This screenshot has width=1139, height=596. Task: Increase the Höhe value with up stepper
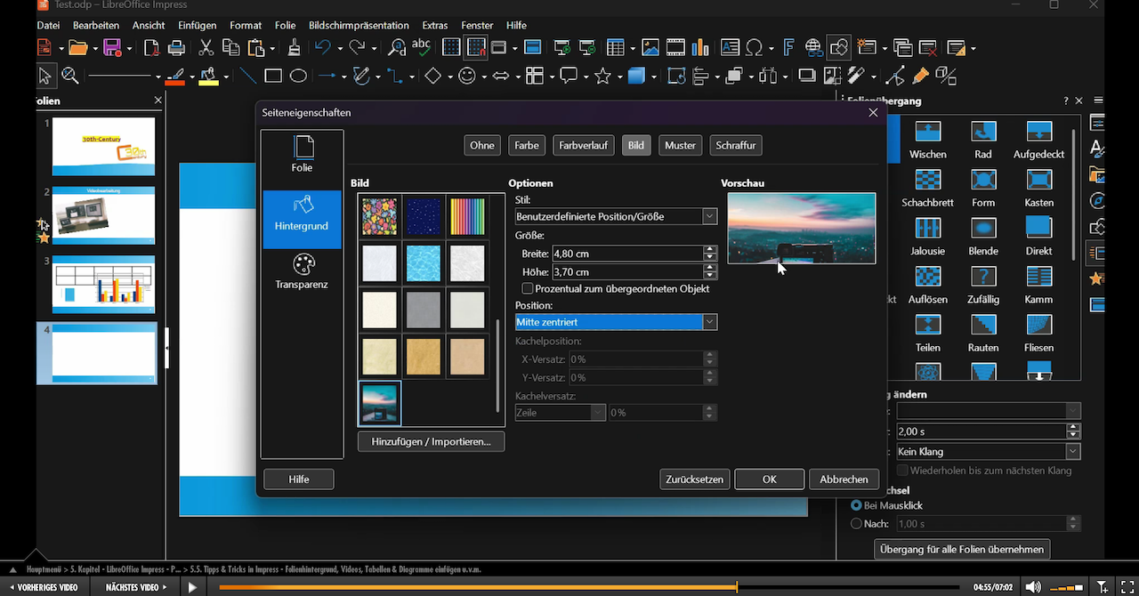pyautogui.click(x=710, y=268)
